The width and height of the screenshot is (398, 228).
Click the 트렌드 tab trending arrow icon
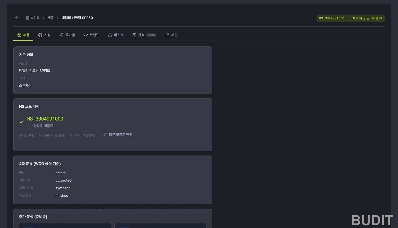click(86, 35)
